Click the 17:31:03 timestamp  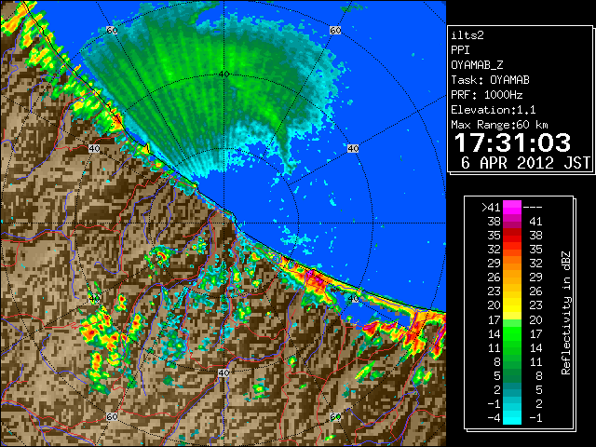[512, 142]
